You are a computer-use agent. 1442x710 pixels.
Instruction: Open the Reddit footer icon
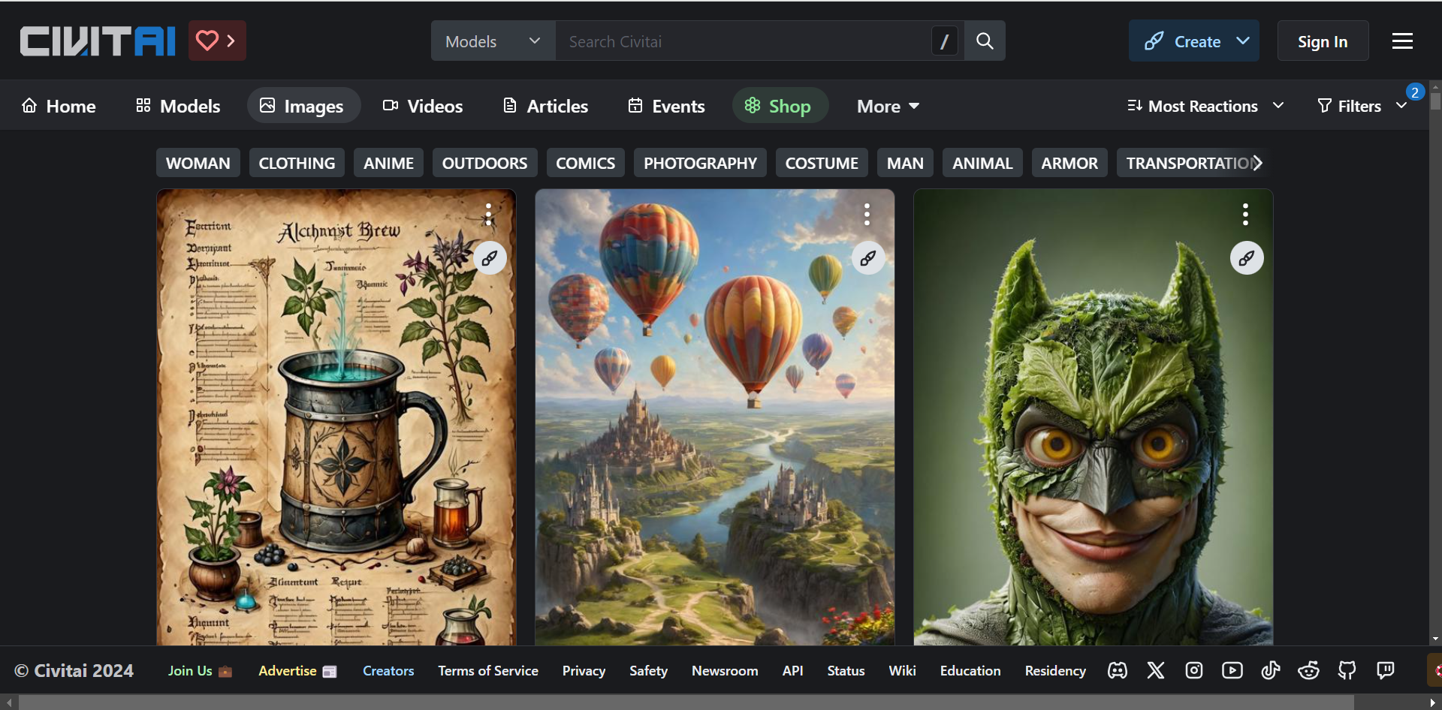click(1308, 670)
